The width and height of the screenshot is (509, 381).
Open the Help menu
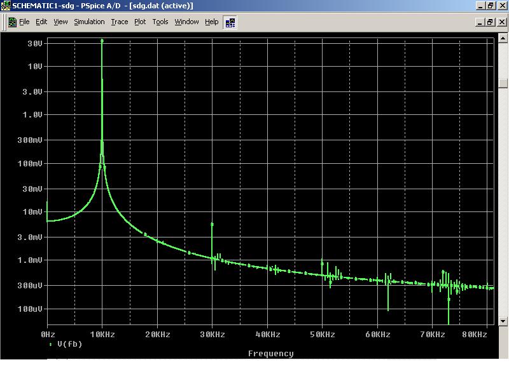211,22
